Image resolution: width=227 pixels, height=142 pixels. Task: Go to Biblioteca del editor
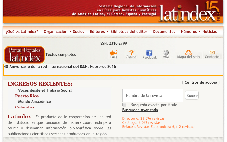coord(129,32)
